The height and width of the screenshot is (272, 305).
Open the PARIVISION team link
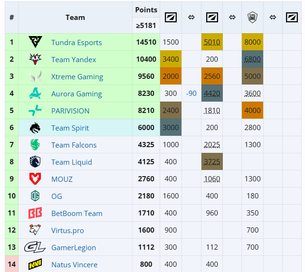pos(70,111)
